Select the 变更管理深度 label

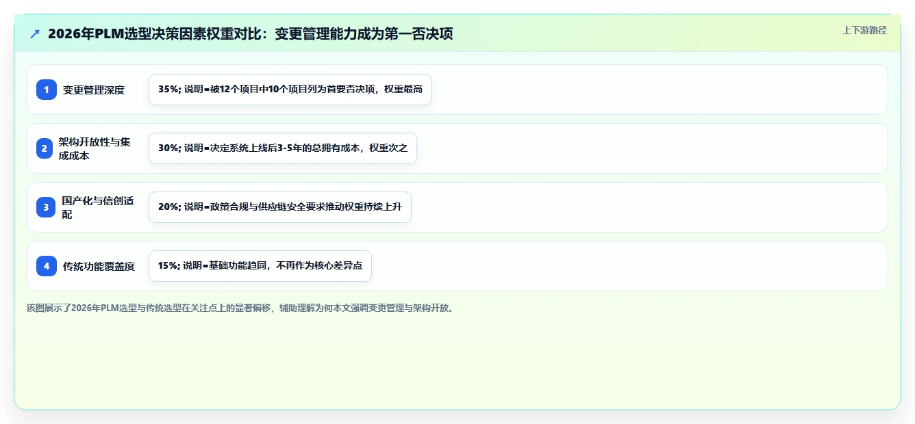(94, 90)
